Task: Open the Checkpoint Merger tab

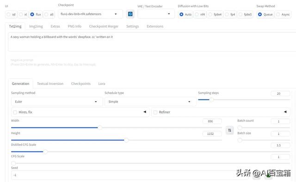Action: click(x=104, y=26)
